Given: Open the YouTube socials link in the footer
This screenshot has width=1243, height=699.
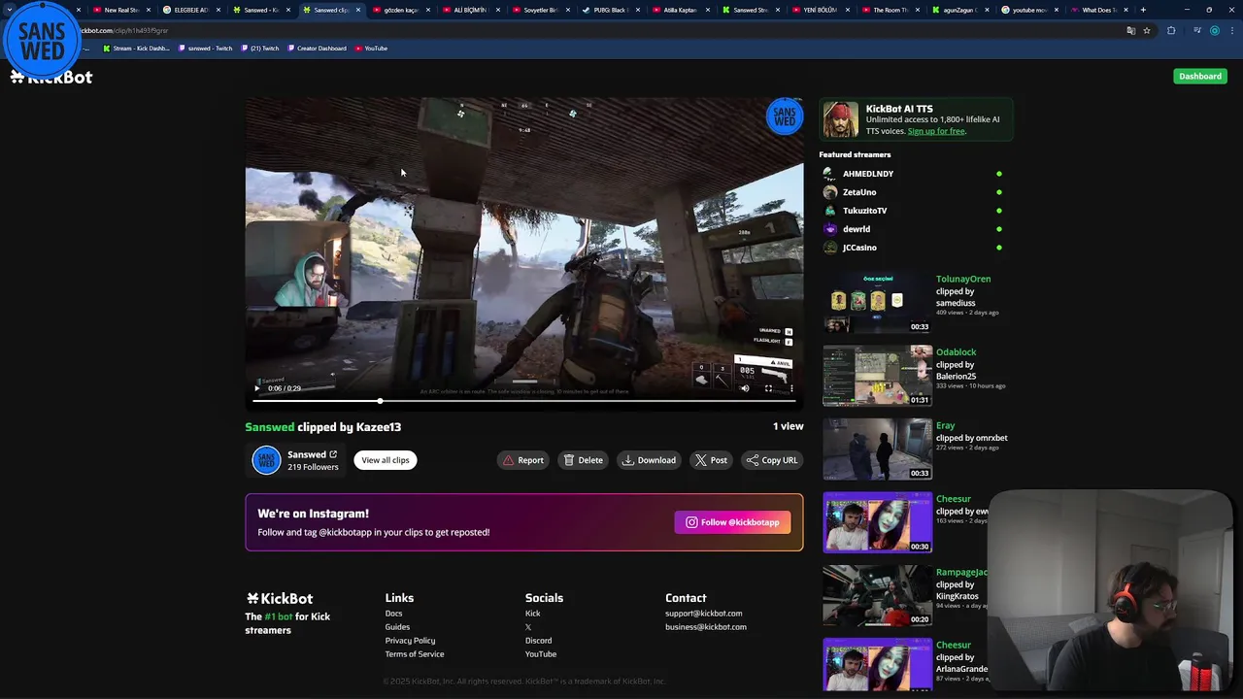Looking at the screenshot, I should [x=541, y=654].
